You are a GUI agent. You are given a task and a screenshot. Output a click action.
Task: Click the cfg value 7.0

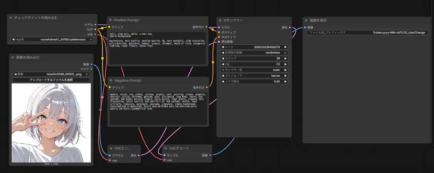point(278,64)
